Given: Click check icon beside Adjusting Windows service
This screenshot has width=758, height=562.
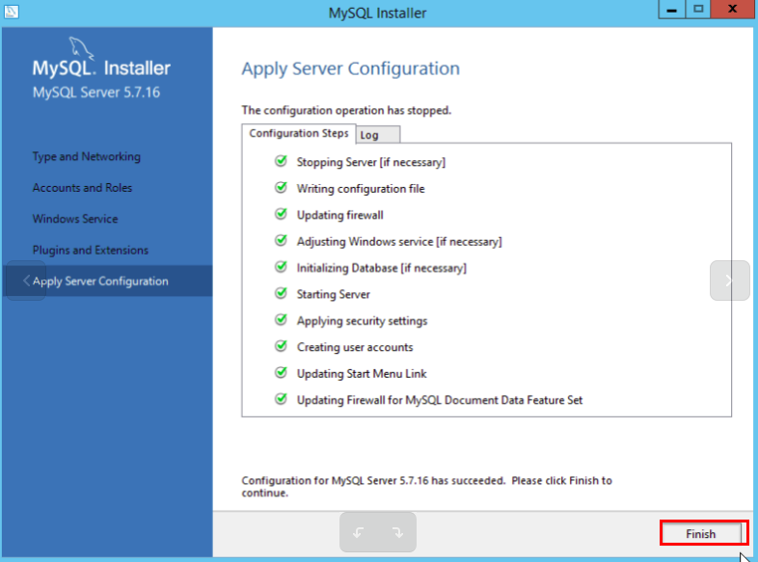Looking at the screenshot, I should pos(281,240).
